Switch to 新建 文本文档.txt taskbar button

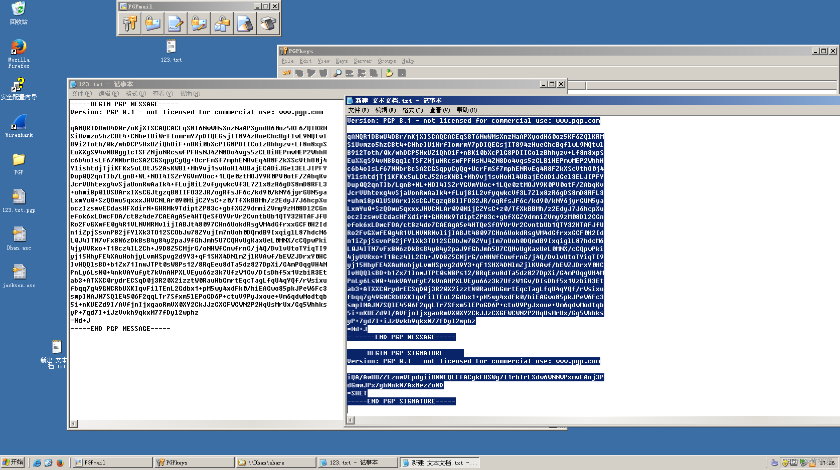pos(440,462)
